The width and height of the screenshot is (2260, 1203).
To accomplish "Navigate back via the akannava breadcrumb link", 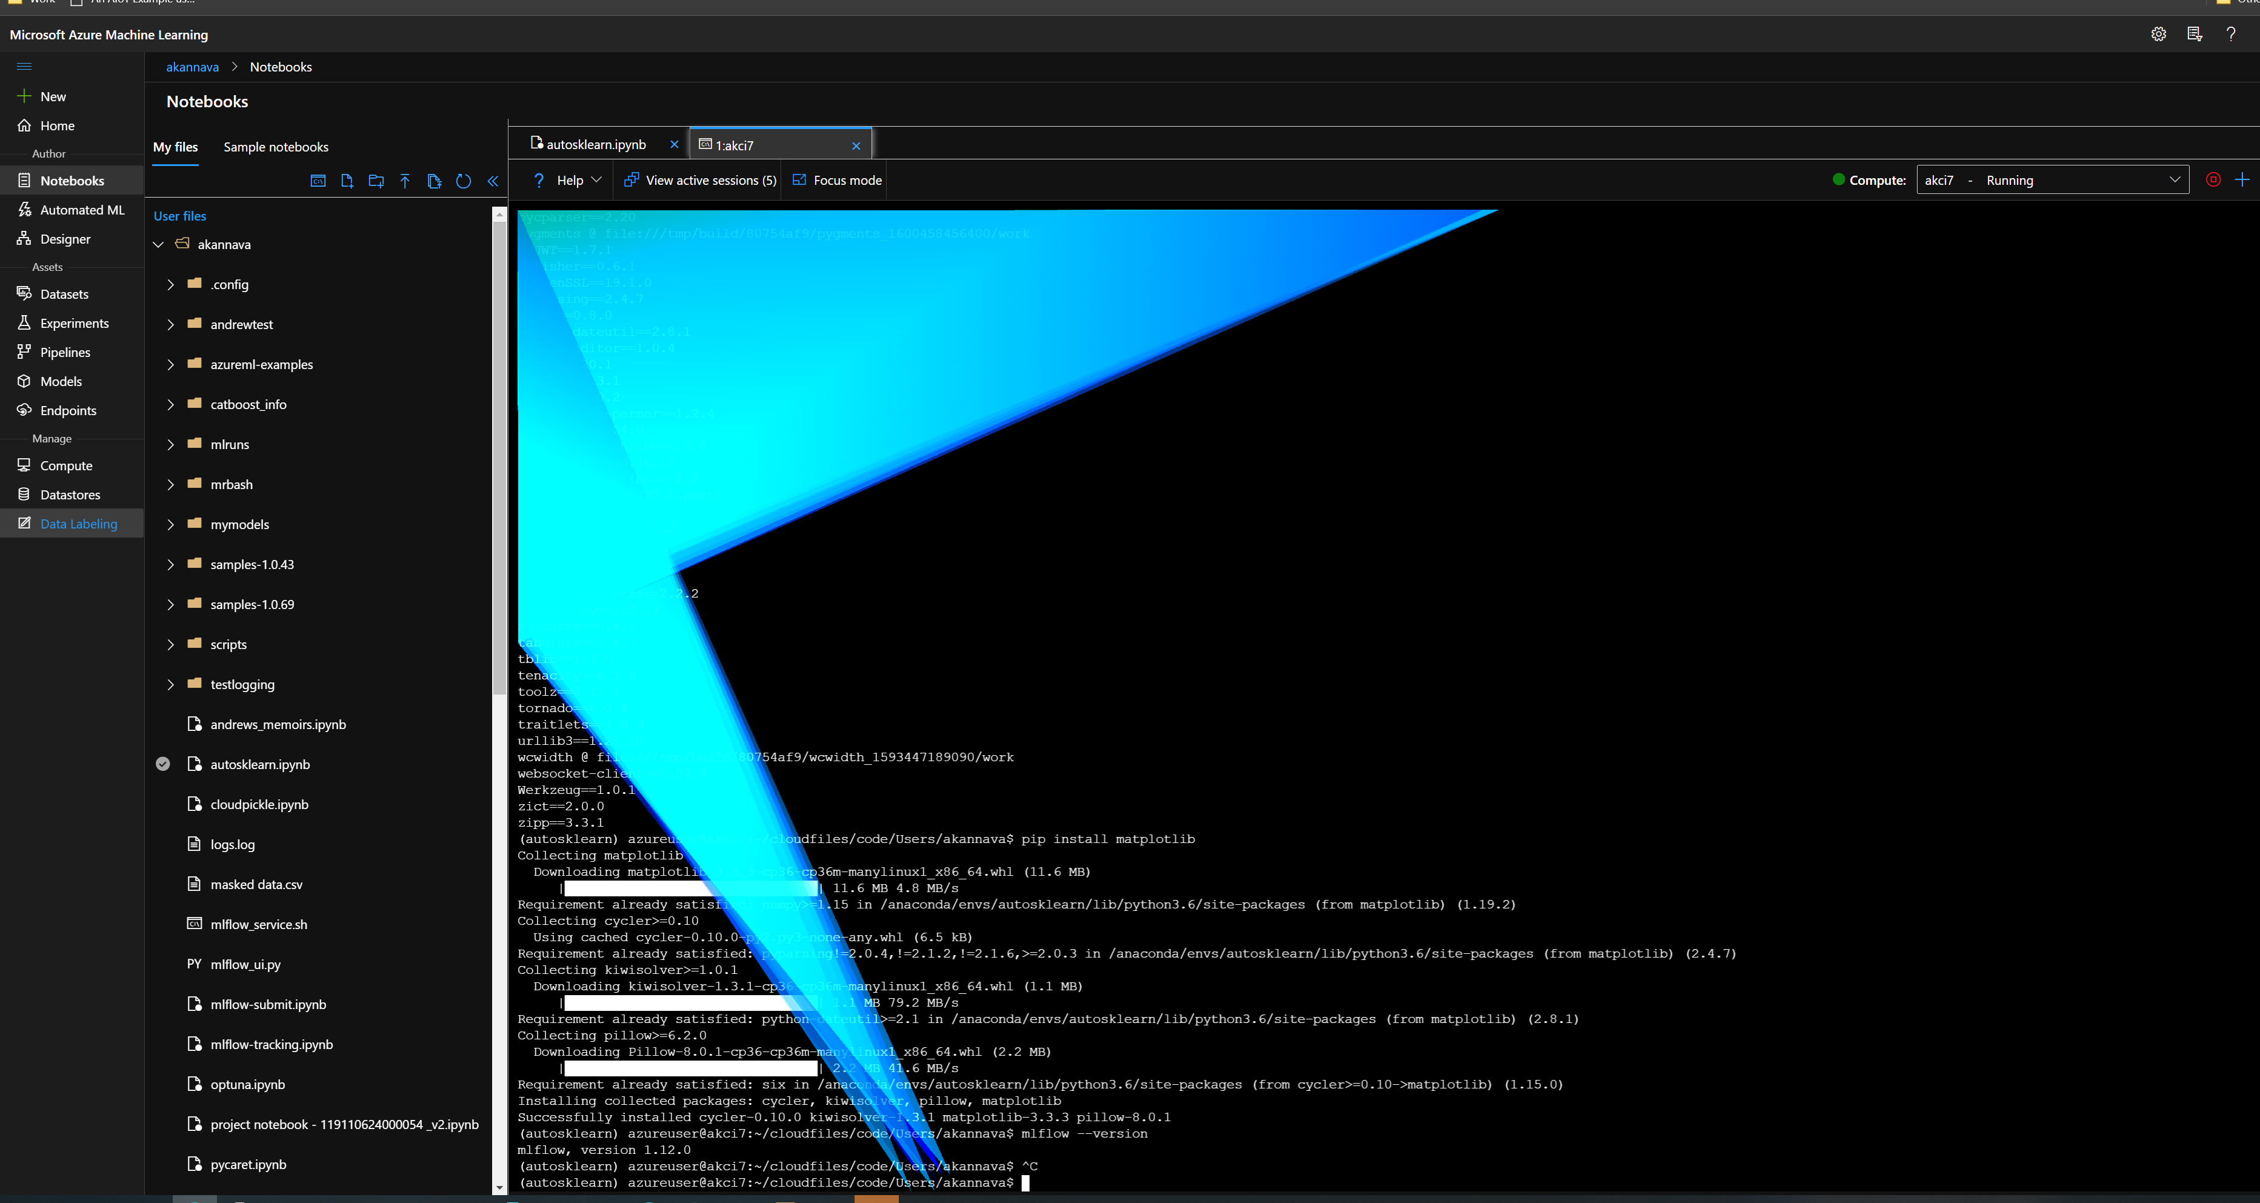I will tap(192, 67).
